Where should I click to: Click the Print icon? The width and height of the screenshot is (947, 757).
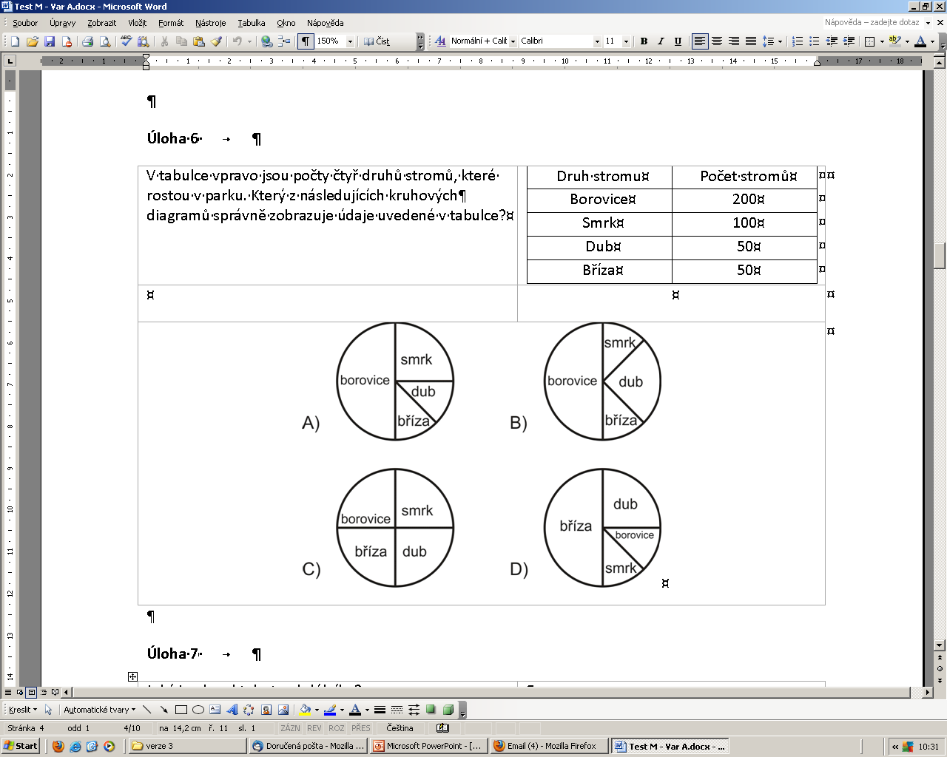(x=87, y=41)
